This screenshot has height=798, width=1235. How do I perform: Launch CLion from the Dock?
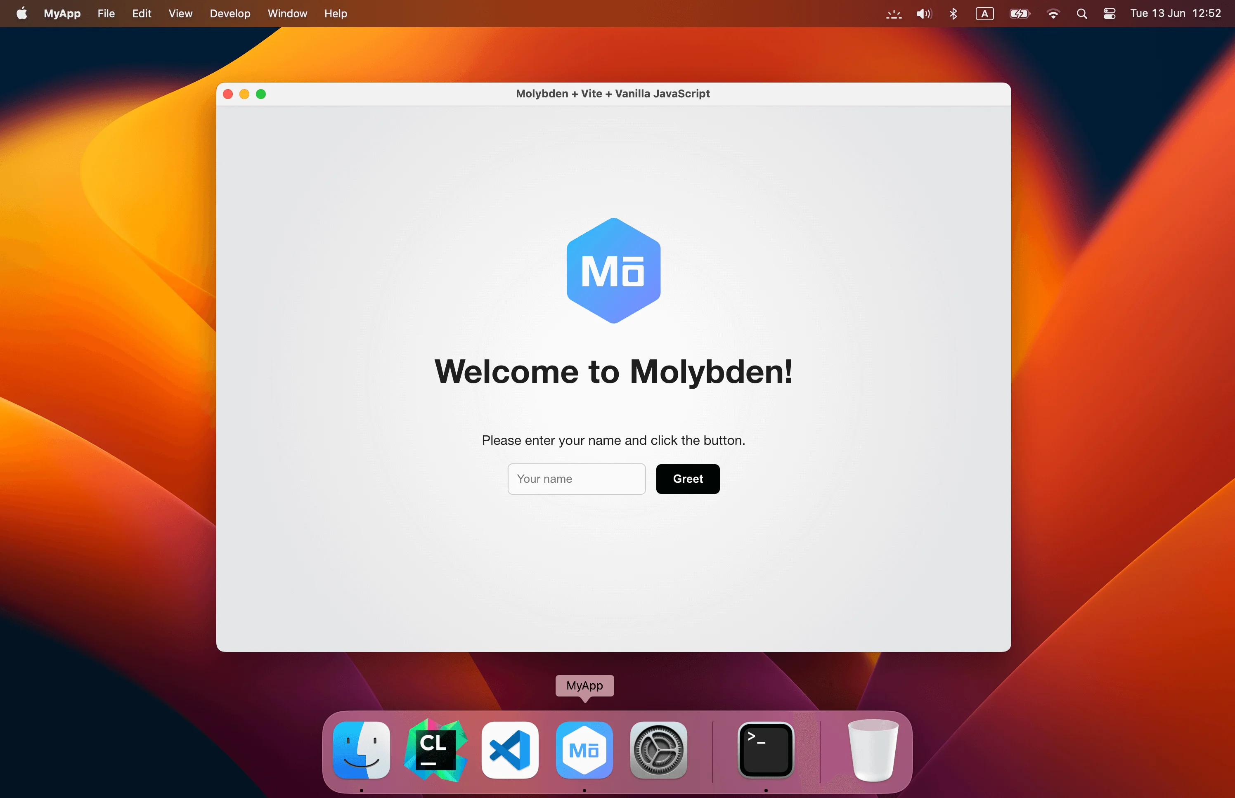pyautogui.click(x=435, y=750)
